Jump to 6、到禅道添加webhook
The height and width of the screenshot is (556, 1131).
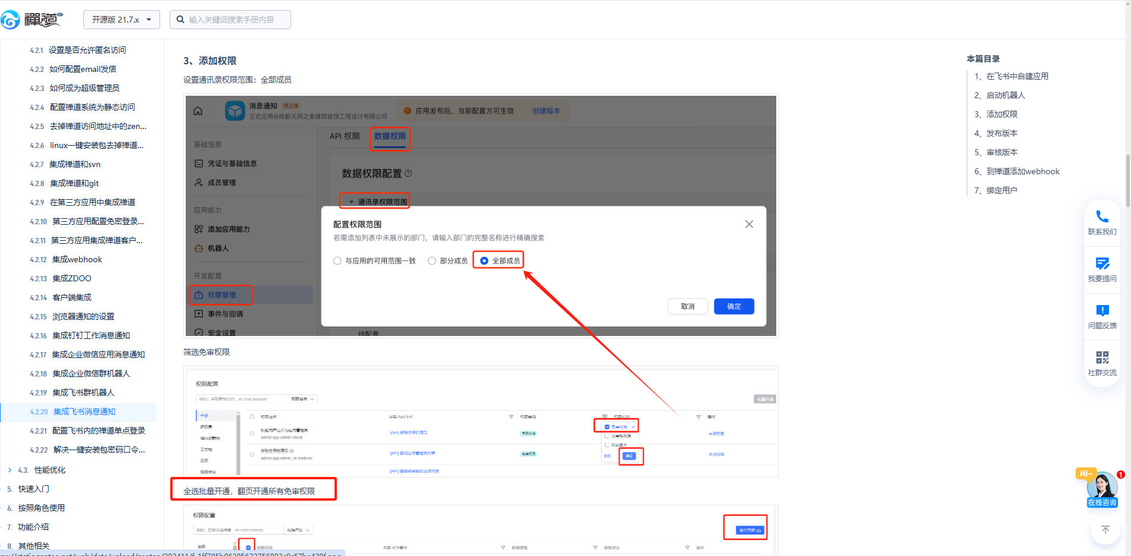(1017, 171)
